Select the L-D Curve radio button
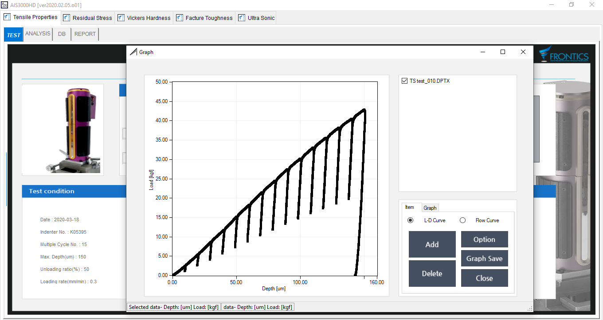Screen dimensions: 603x320 pyautogui.click(x=410, y=220)
